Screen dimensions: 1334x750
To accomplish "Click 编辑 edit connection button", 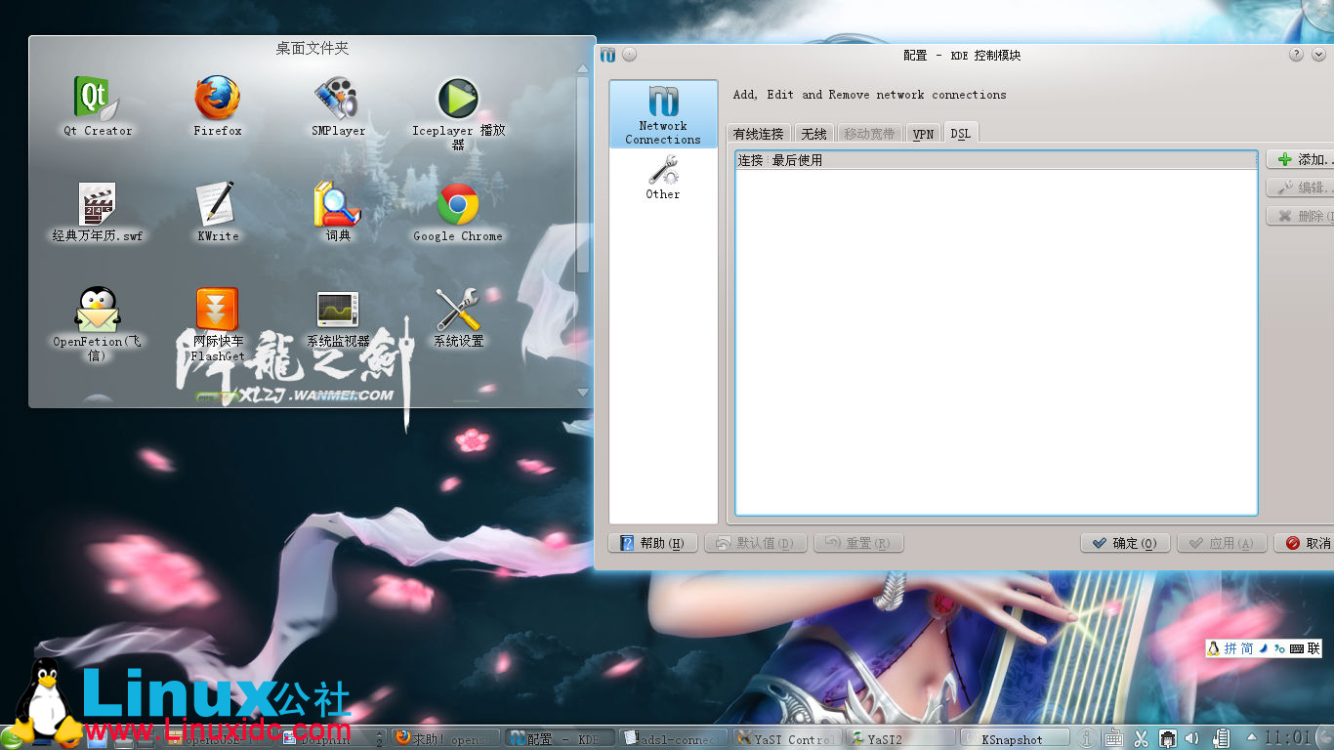I will pyautogui.click(x=1302, y=187).
